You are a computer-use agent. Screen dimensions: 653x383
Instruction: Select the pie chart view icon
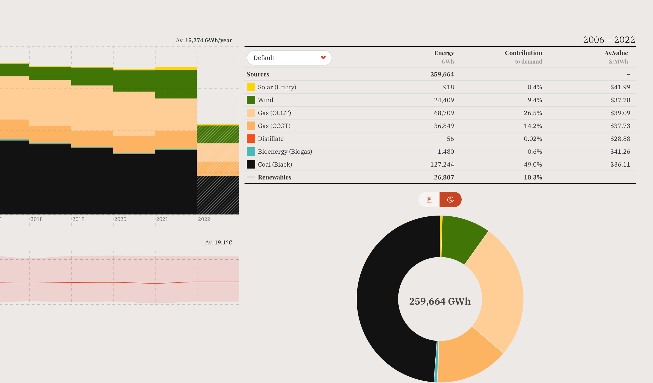click(x=450, y=199)
